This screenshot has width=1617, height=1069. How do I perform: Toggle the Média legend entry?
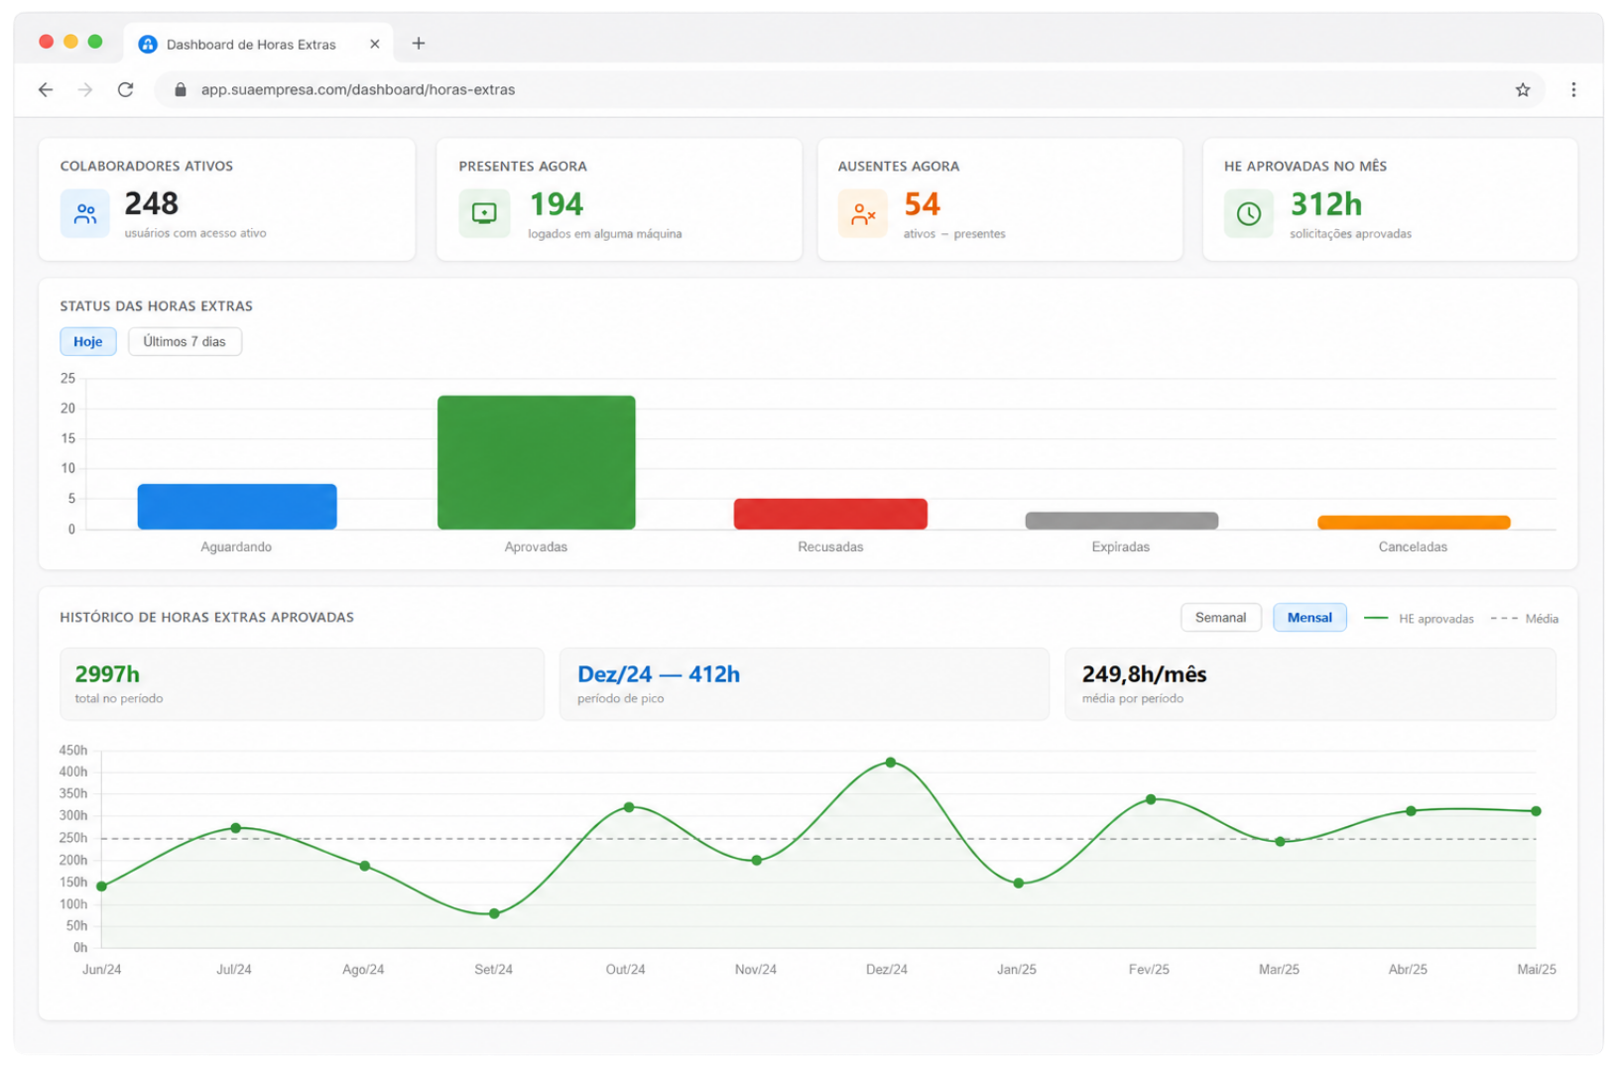point(1525,619)
